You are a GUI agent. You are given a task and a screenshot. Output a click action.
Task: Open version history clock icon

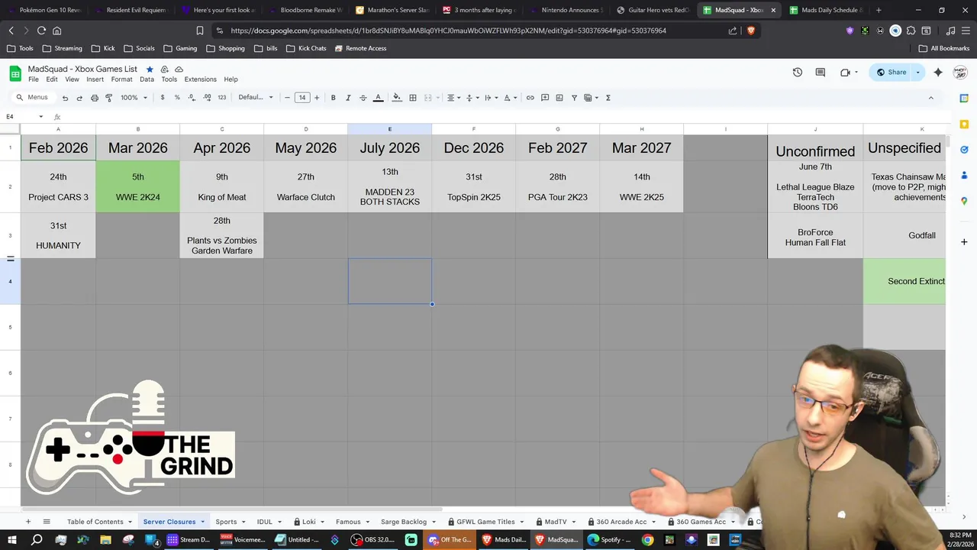pos(798,73)
